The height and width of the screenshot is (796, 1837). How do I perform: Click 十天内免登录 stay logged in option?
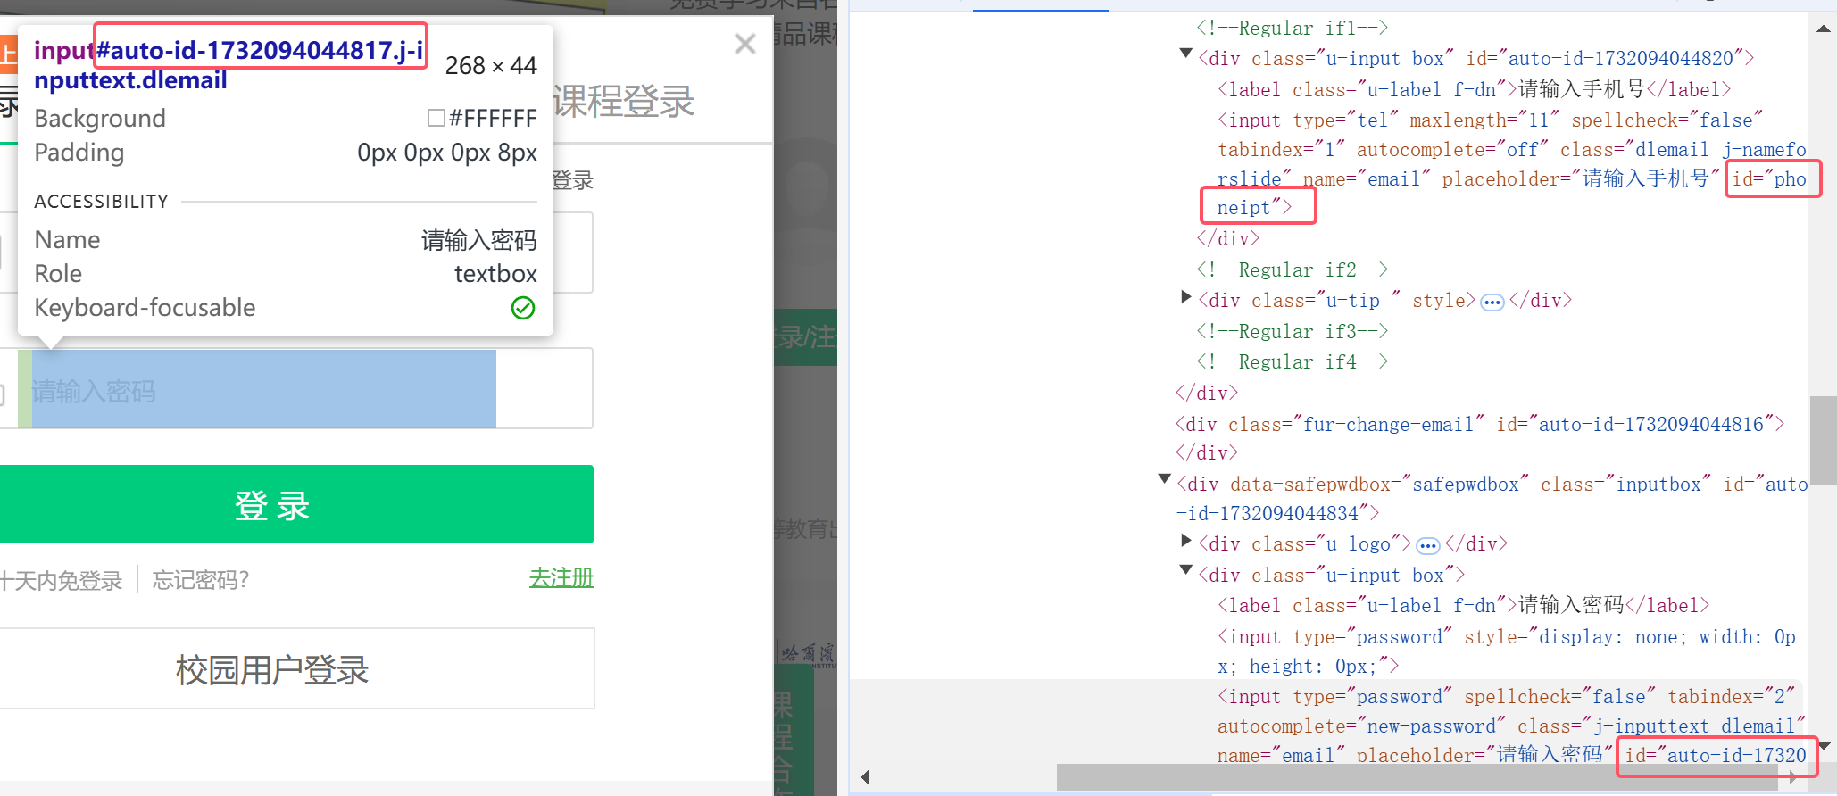tap(61, 581)
